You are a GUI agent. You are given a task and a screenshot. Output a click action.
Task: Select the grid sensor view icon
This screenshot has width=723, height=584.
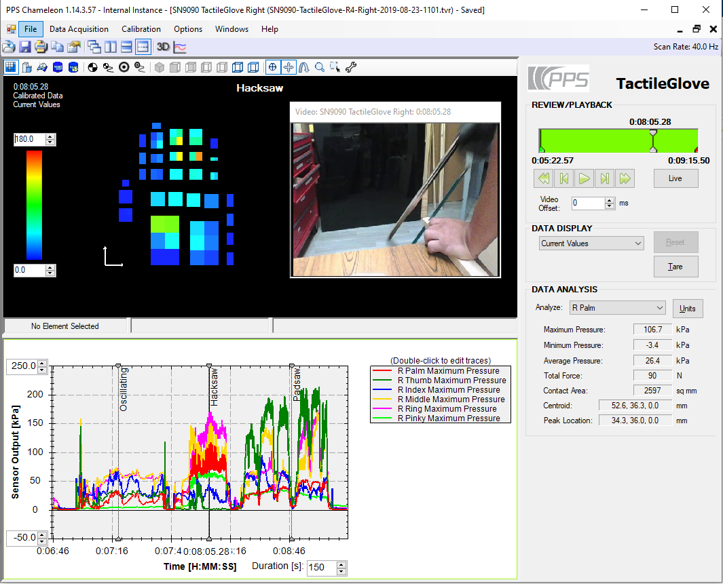coord(10,67)
